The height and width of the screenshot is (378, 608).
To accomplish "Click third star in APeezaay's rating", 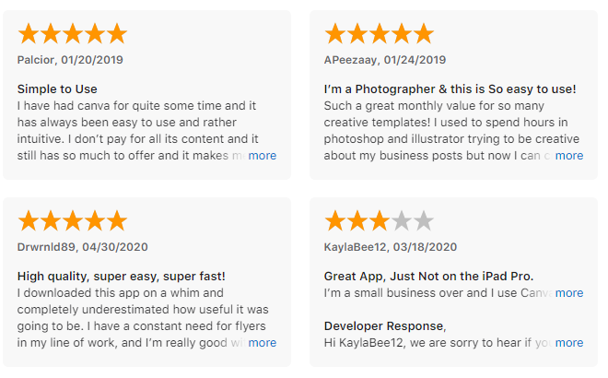I will (x=380, y=33).
